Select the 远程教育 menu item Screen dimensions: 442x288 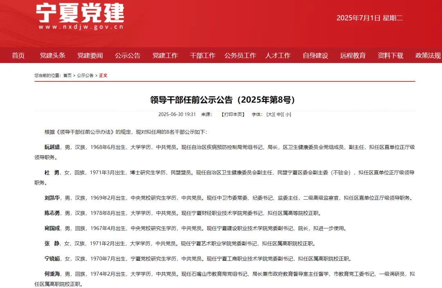[353, 56]
